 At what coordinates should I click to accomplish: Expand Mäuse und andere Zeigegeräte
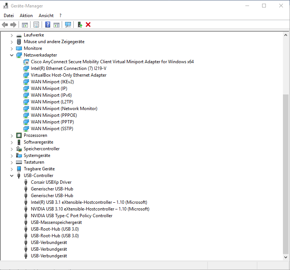pos(12,42)
